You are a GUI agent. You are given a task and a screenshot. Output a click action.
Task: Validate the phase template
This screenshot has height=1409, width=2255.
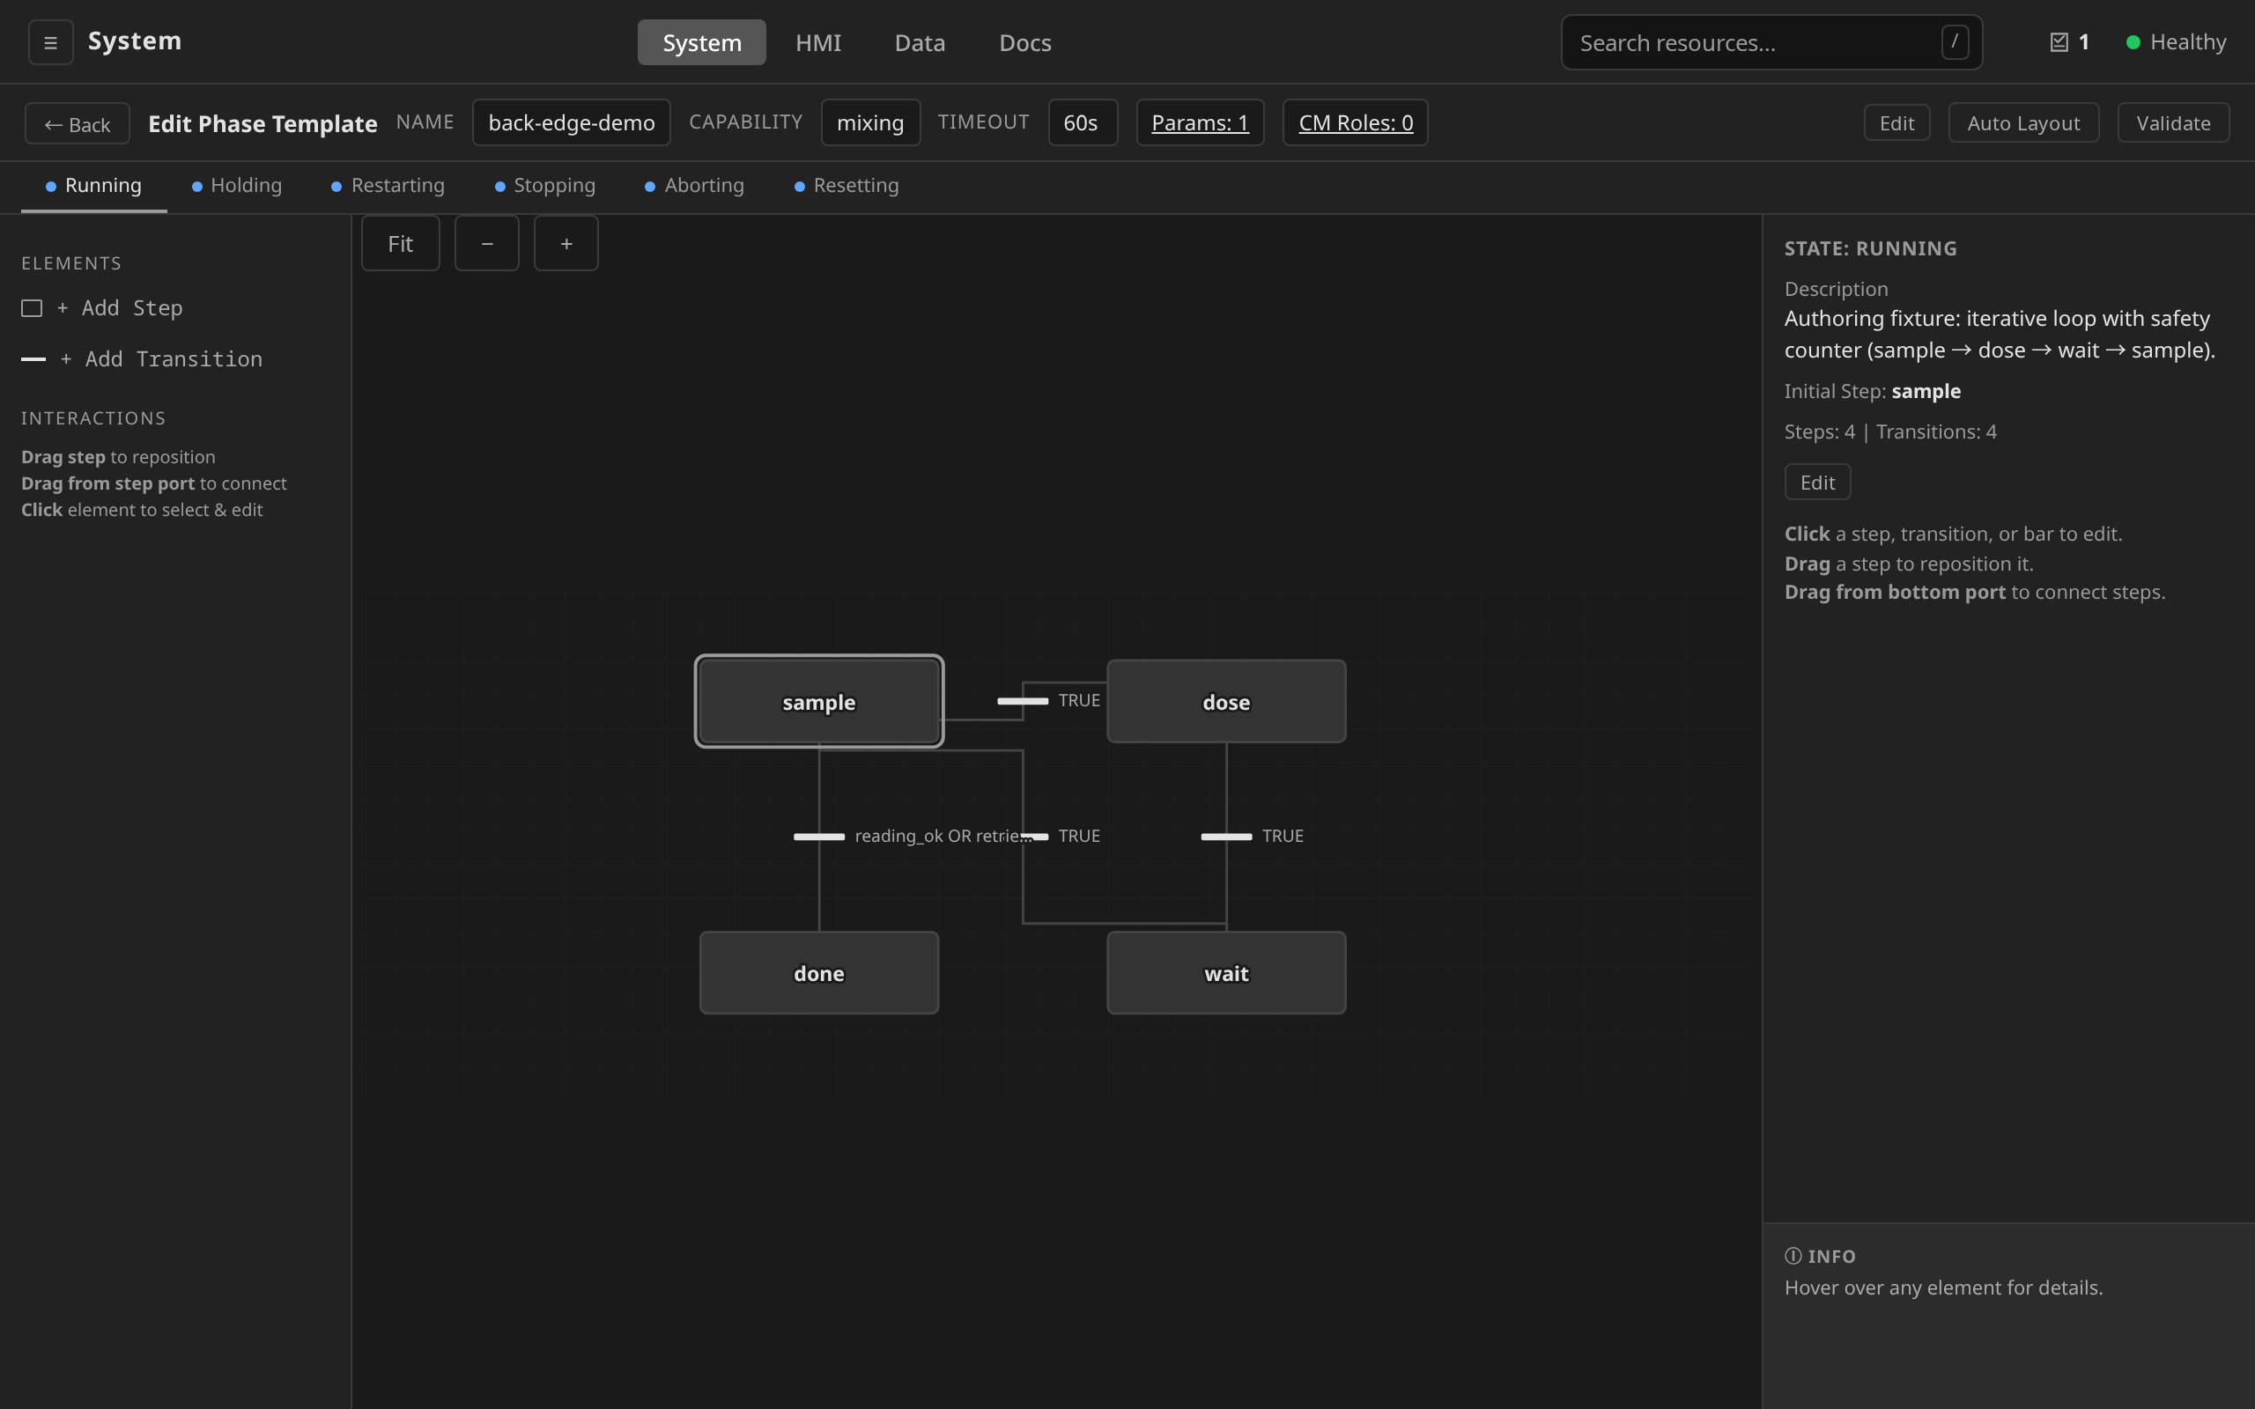click(x=2173, y=123)
